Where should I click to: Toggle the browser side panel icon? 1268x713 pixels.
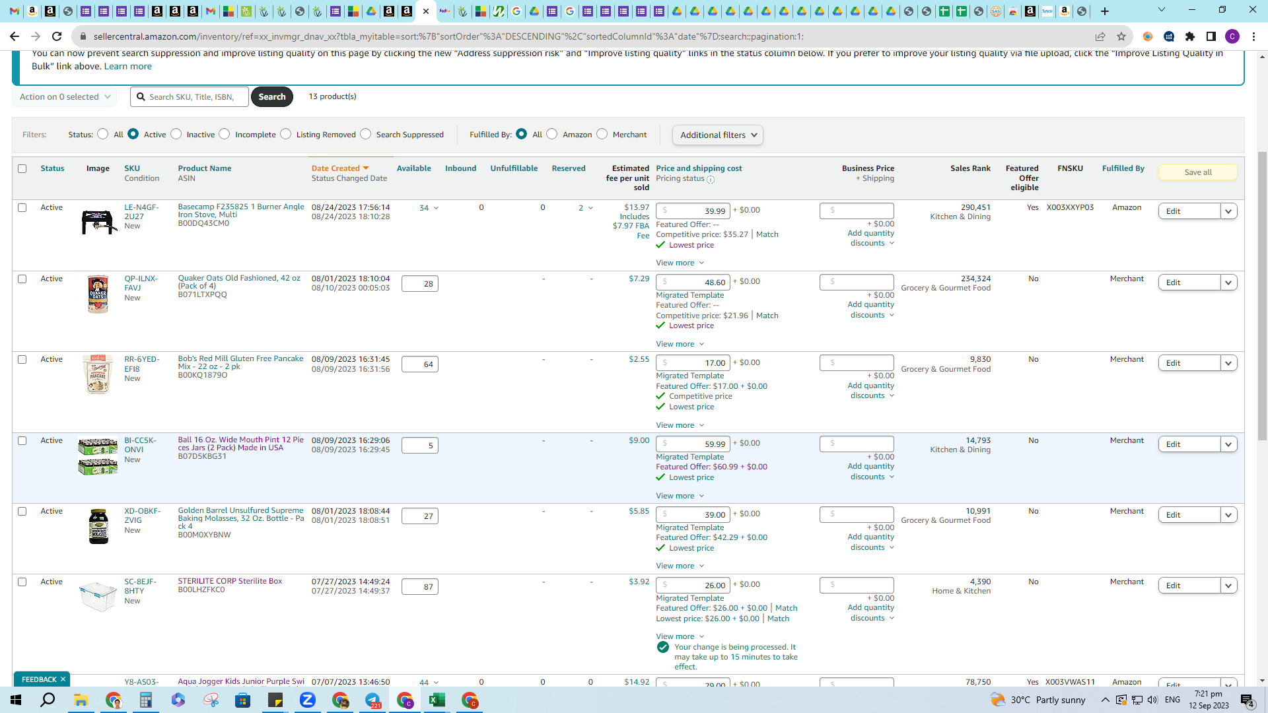(1211, 36)
